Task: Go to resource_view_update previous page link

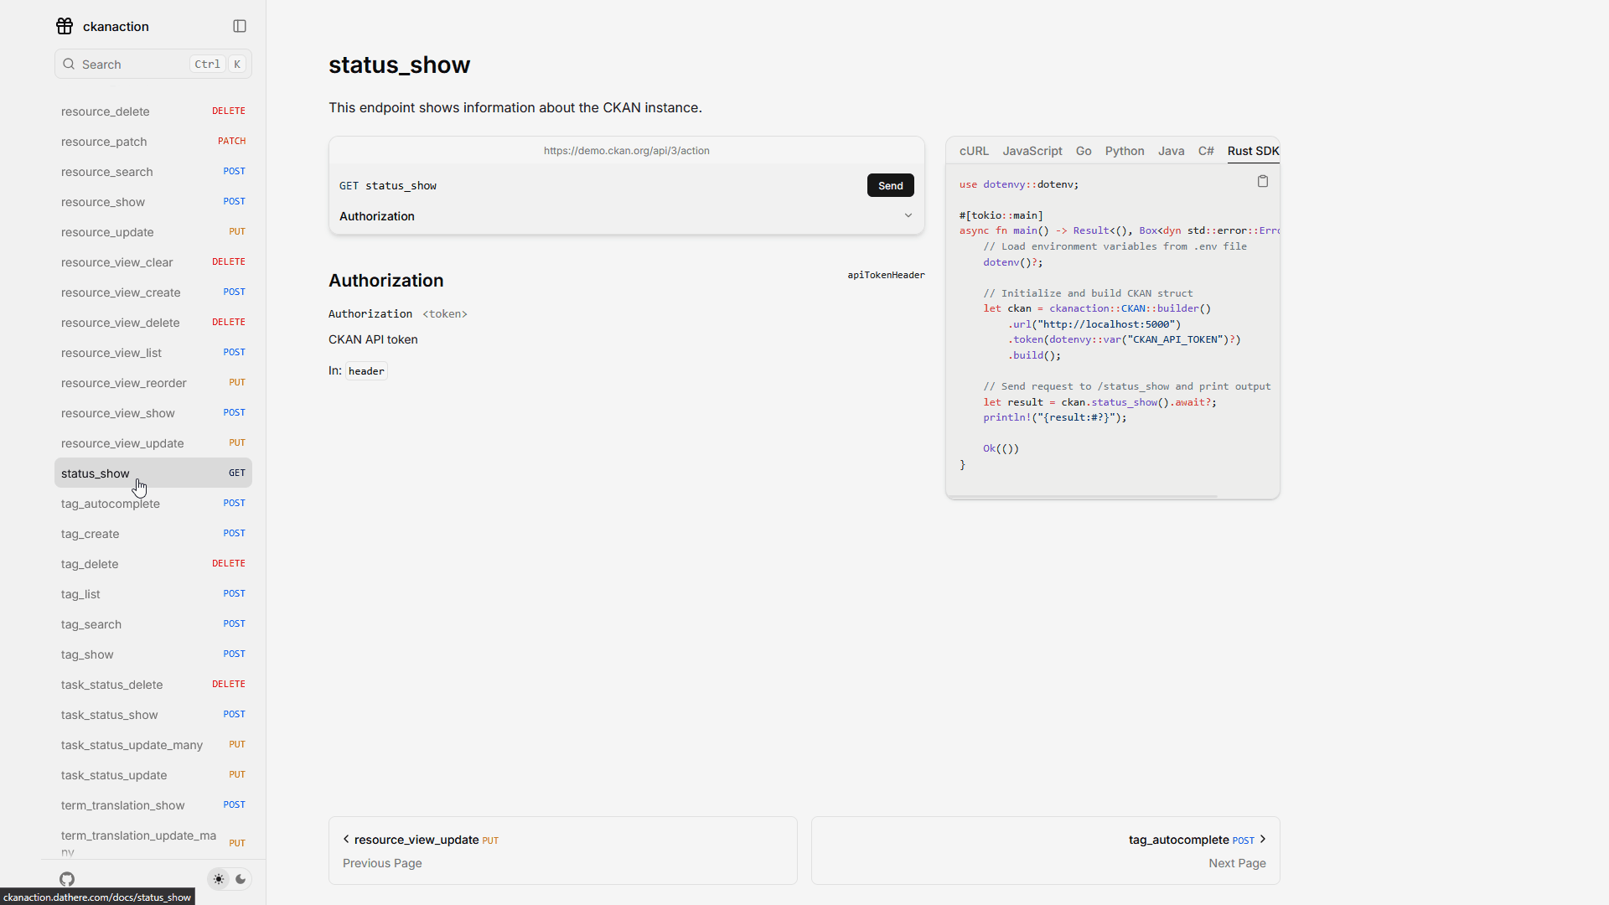Action: coord(416,840)
